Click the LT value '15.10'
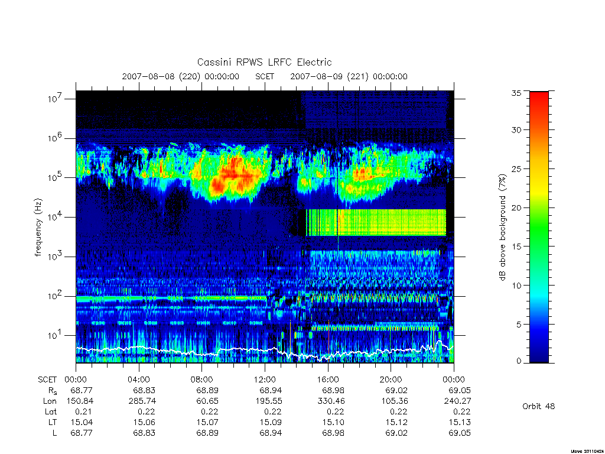 [333, 422]
